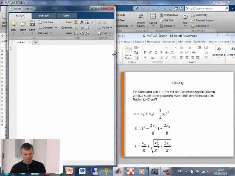The image size is (235, 176).
Task: Click the Find button in Editor
Action: coord(102,33)
